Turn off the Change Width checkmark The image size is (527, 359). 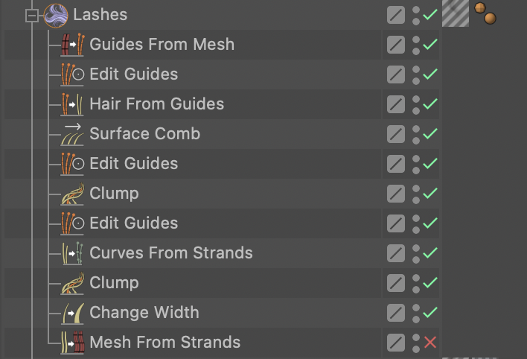[429, 313]
